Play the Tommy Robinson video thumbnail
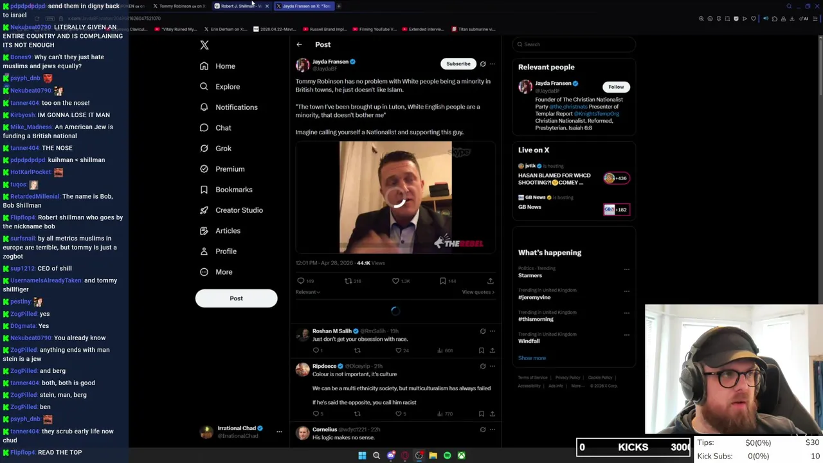The height and width of the screenshot is (463, 823). click(x=395, y=197)
